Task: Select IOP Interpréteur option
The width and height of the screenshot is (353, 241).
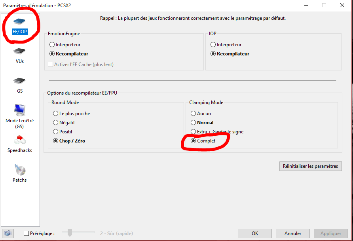Action: coord(213,45)
